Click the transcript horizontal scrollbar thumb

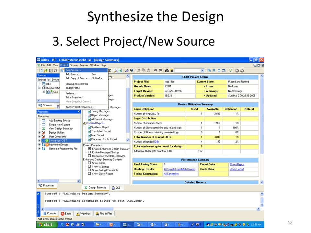point(79,209)
